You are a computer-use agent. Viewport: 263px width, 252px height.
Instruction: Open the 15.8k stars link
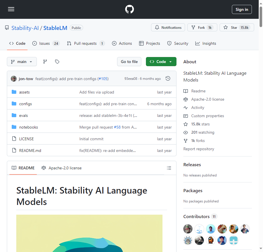[x=196, y=124]
